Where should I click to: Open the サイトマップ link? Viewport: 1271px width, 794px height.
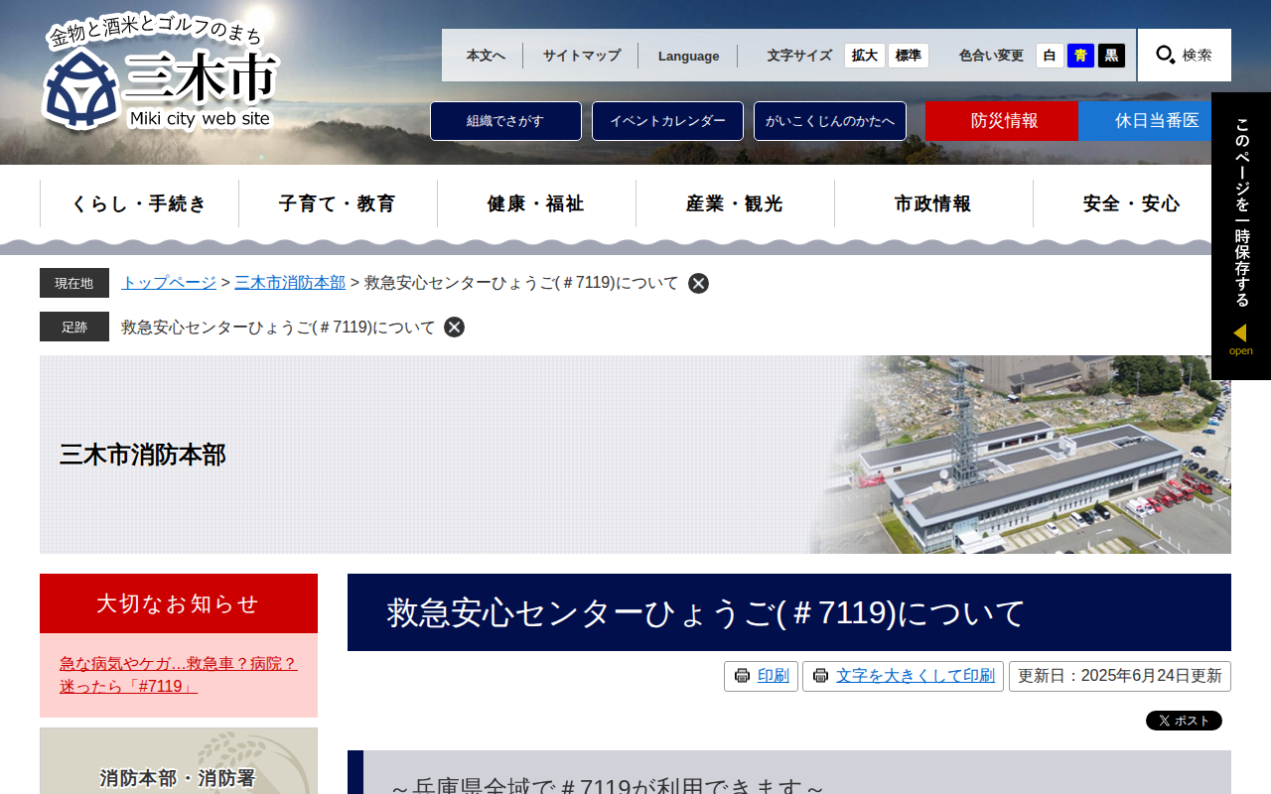[x=581, y=56]
